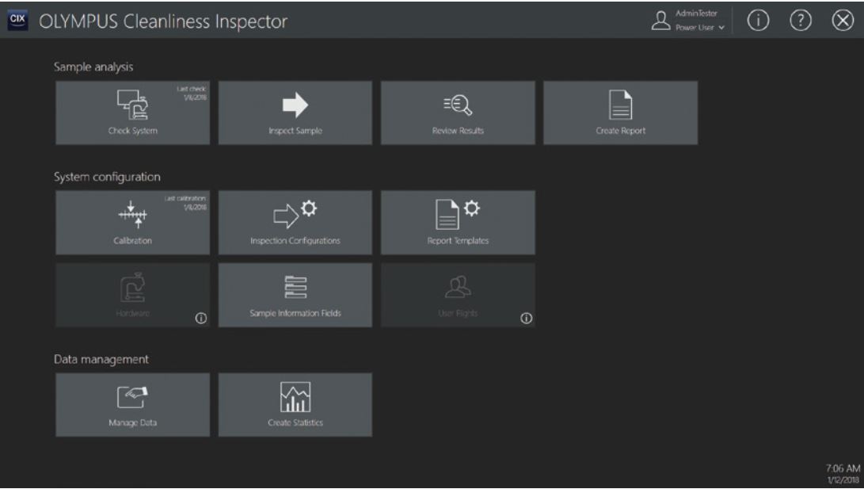864x489 pixels.
Task: Open the Review Results tile
Action: point(458,113)
